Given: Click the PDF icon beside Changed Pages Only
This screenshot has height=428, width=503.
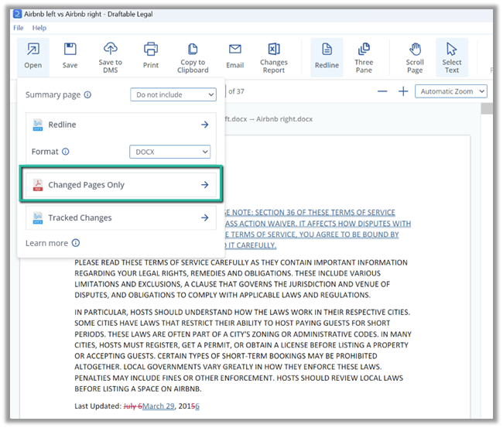Looking at the screenshot, I should point(38,185).
